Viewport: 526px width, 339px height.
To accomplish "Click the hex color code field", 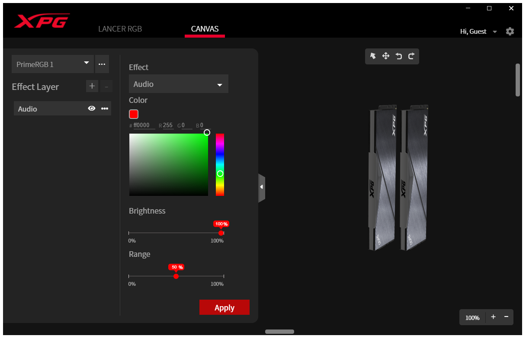I will [x=144, y=125].
